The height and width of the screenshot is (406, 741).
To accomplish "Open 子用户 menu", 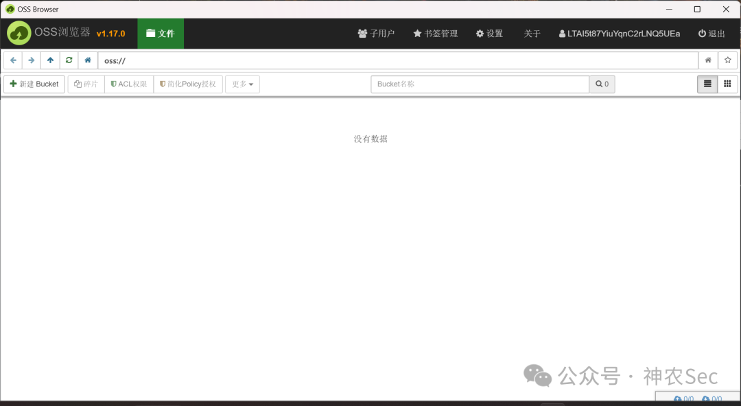I will (376, 34).
